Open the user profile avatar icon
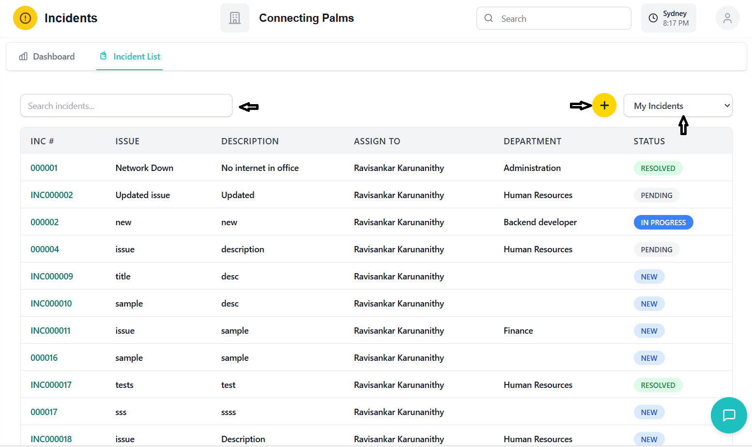 727,18
